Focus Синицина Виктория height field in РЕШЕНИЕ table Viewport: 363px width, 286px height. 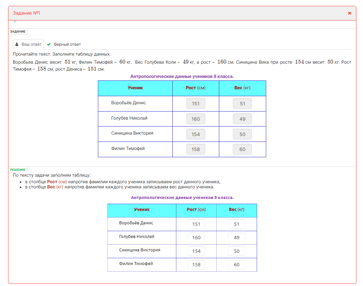click(196, 251)
